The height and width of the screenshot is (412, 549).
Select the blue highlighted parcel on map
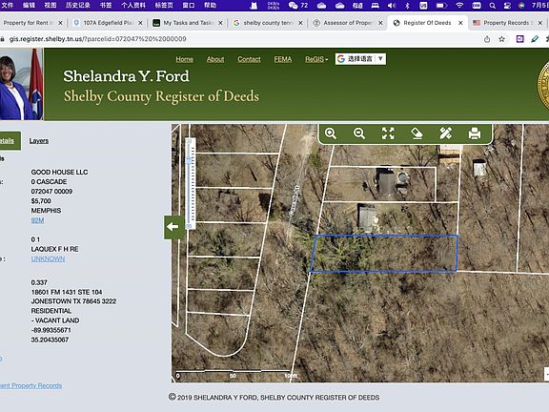point(384,254)
